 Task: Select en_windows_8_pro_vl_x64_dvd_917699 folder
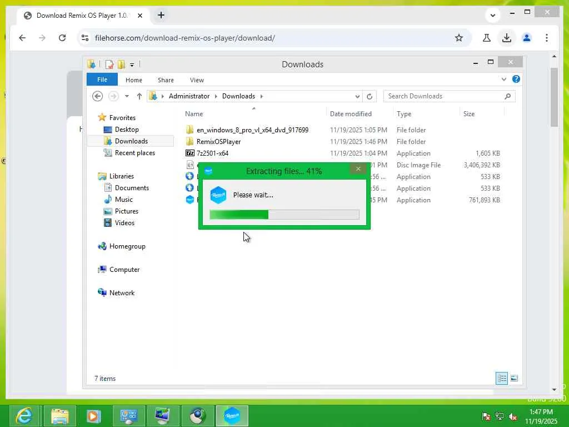(x=252, y=130)
